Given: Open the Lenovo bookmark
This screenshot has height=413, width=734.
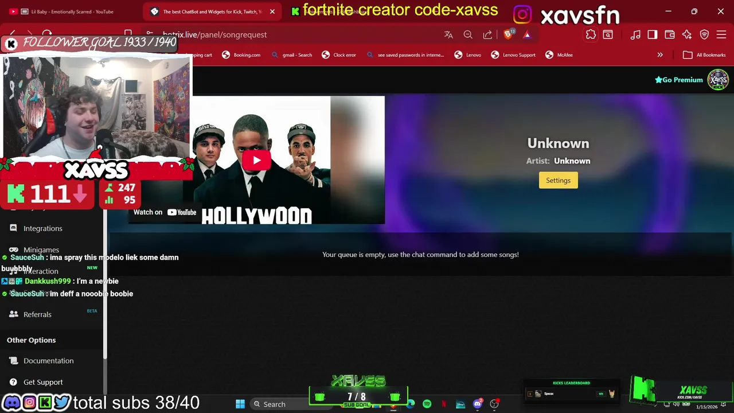Looking at the screenshot, I should point(467,55).
